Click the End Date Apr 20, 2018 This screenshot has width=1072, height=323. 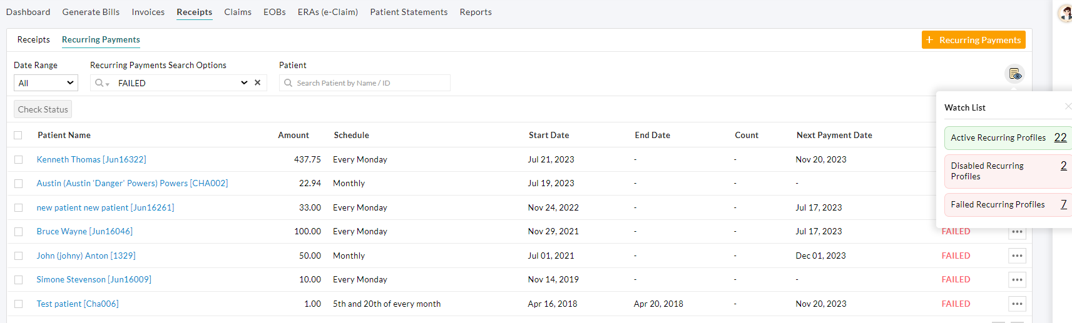(658, 304)
